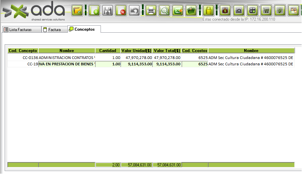Select the Conceptos tab
Viewport: 306px width, 176px height.
pos(84,29)
